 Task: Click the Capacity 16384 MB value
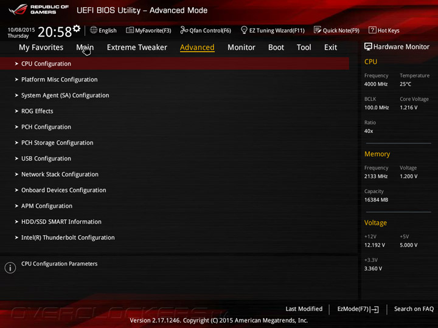point(376,200)
